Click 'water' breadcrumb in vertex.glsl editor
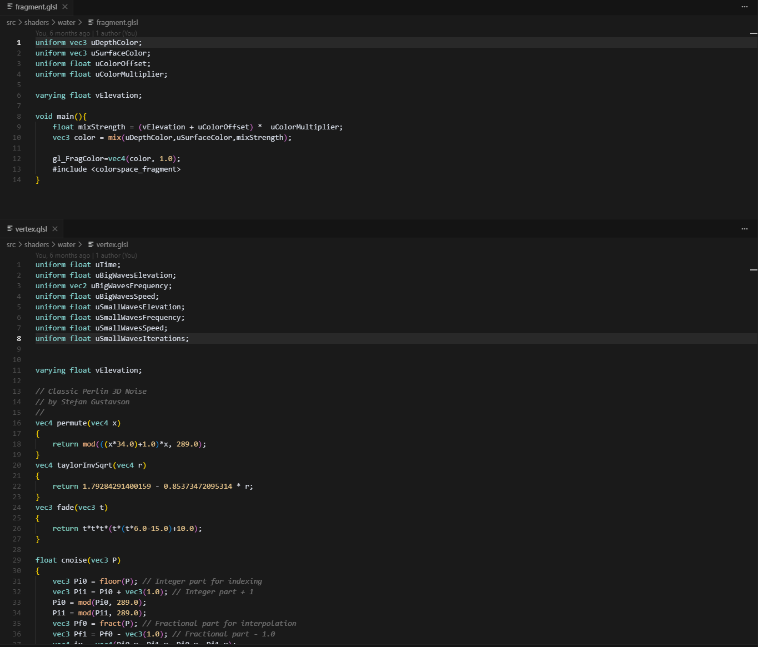 click(66, 245)
